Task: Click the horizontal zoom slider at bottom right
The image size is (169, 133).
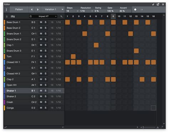Action: (x=149, y=127)
